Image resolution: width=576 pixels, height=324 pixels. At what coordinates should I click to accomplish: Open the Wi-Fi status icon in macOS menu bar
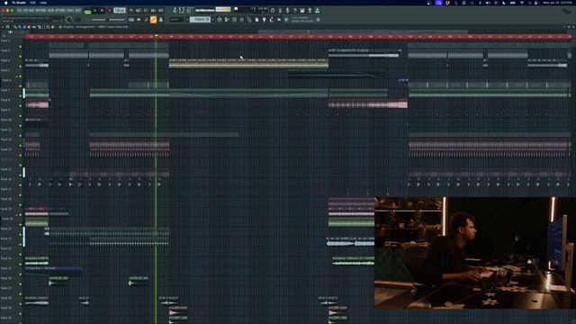point(522,3)
